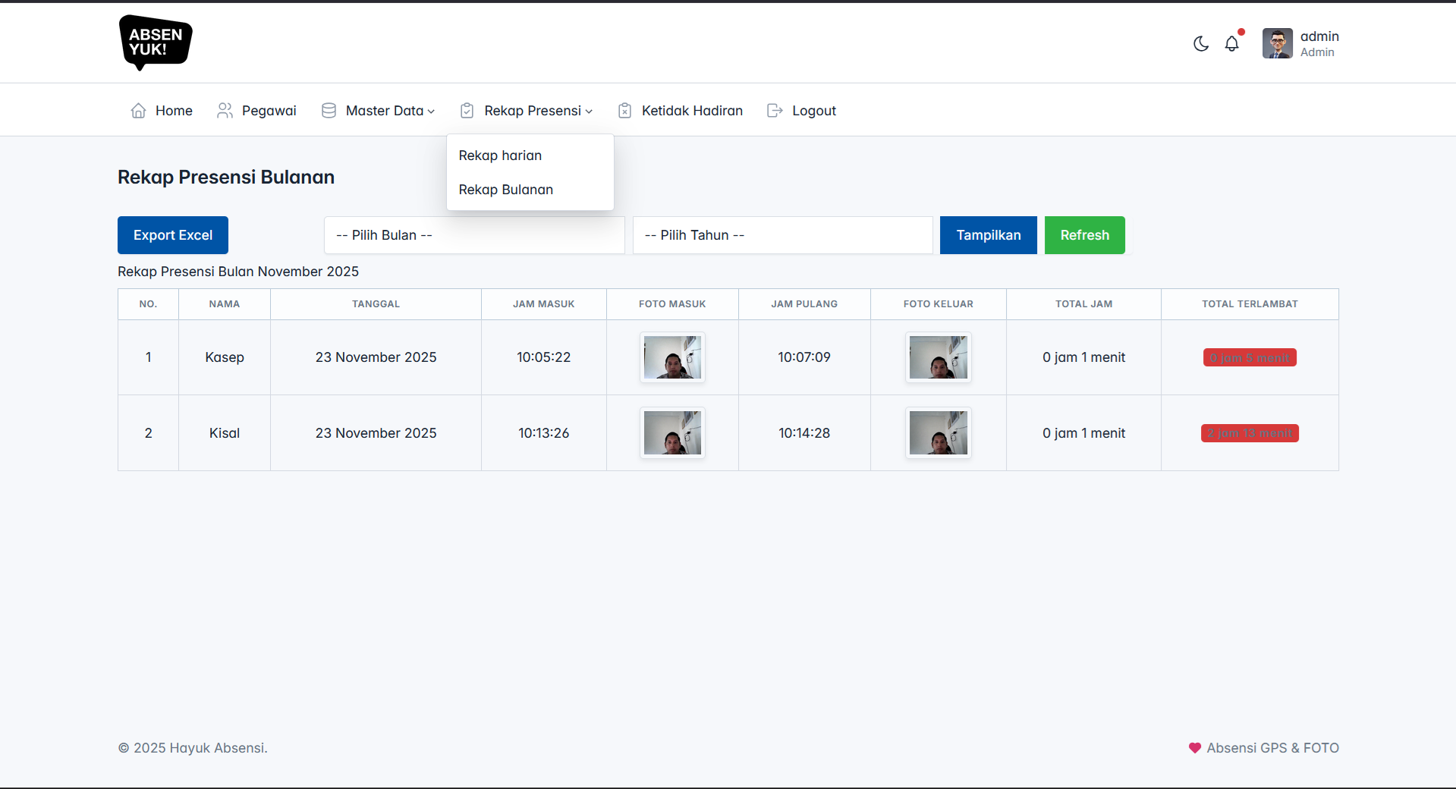Open admin profile avatar
The image size is (1456, 789).
[1278, 44]
